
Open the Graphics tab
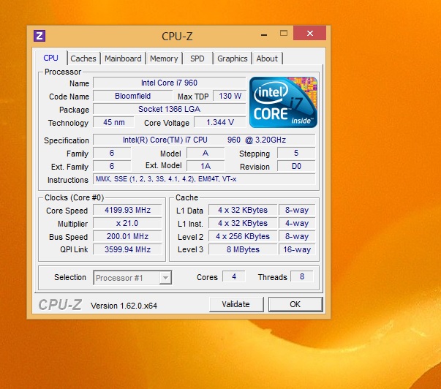tap(233, 58)
